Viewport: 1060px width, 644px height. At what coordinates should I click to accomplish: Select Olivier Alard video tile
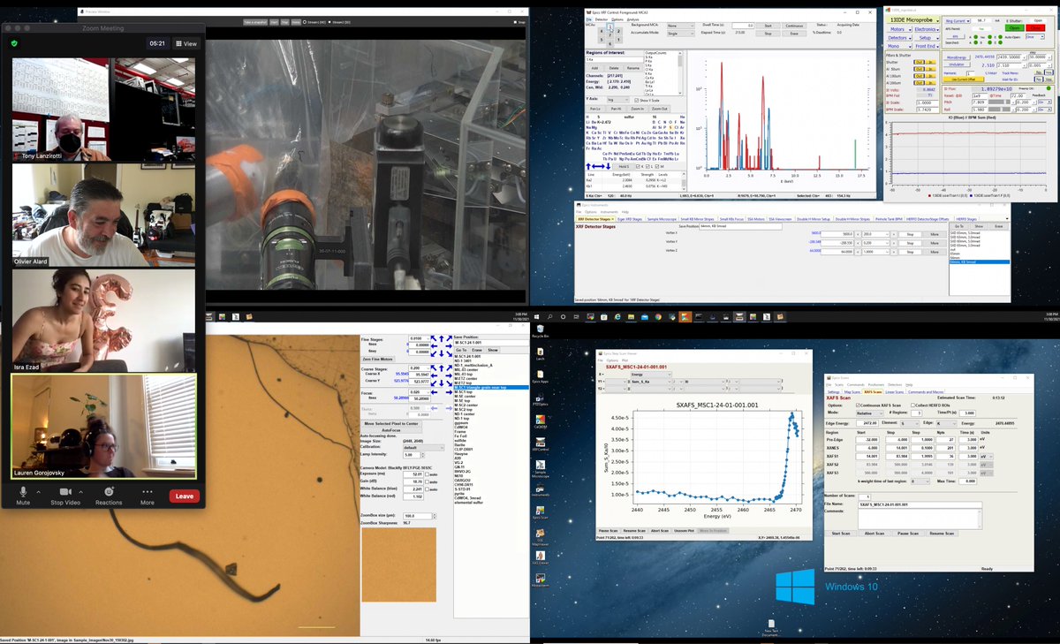coord(103,216)
